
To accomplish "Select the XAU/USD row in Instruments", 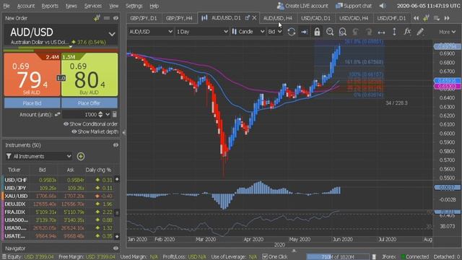I will (x=58, y=196).
